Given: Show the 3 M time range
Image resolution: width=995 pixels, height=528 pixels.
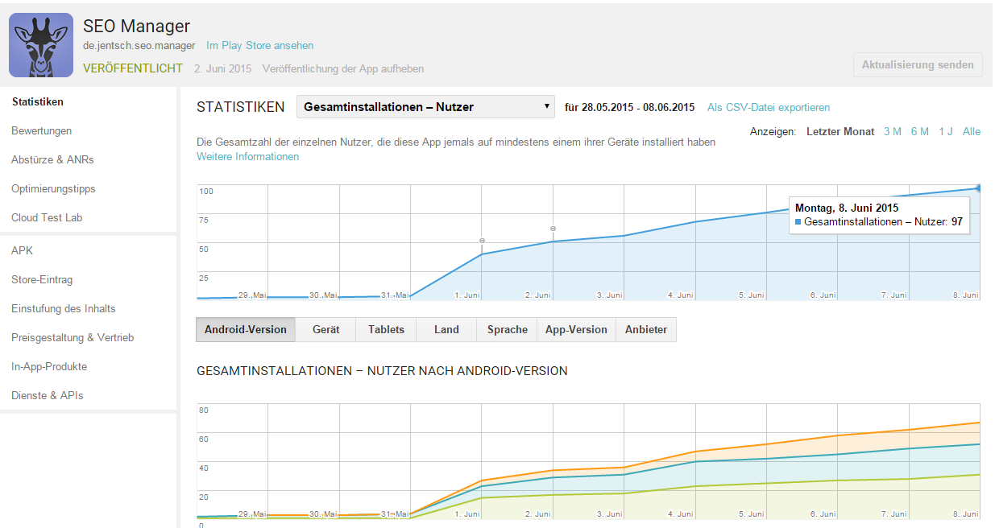Looking at the screenshot, I should [x=892, y=131].
